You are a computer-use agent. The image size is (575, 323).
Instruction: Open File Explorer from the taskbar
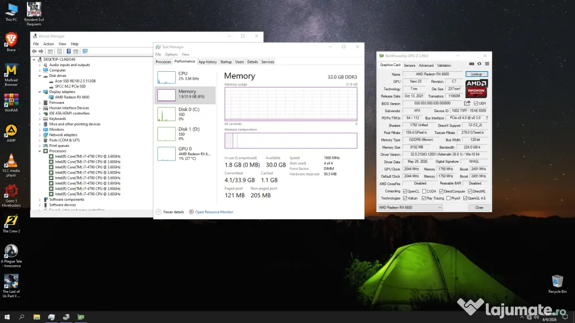click(x=36, y=317)
